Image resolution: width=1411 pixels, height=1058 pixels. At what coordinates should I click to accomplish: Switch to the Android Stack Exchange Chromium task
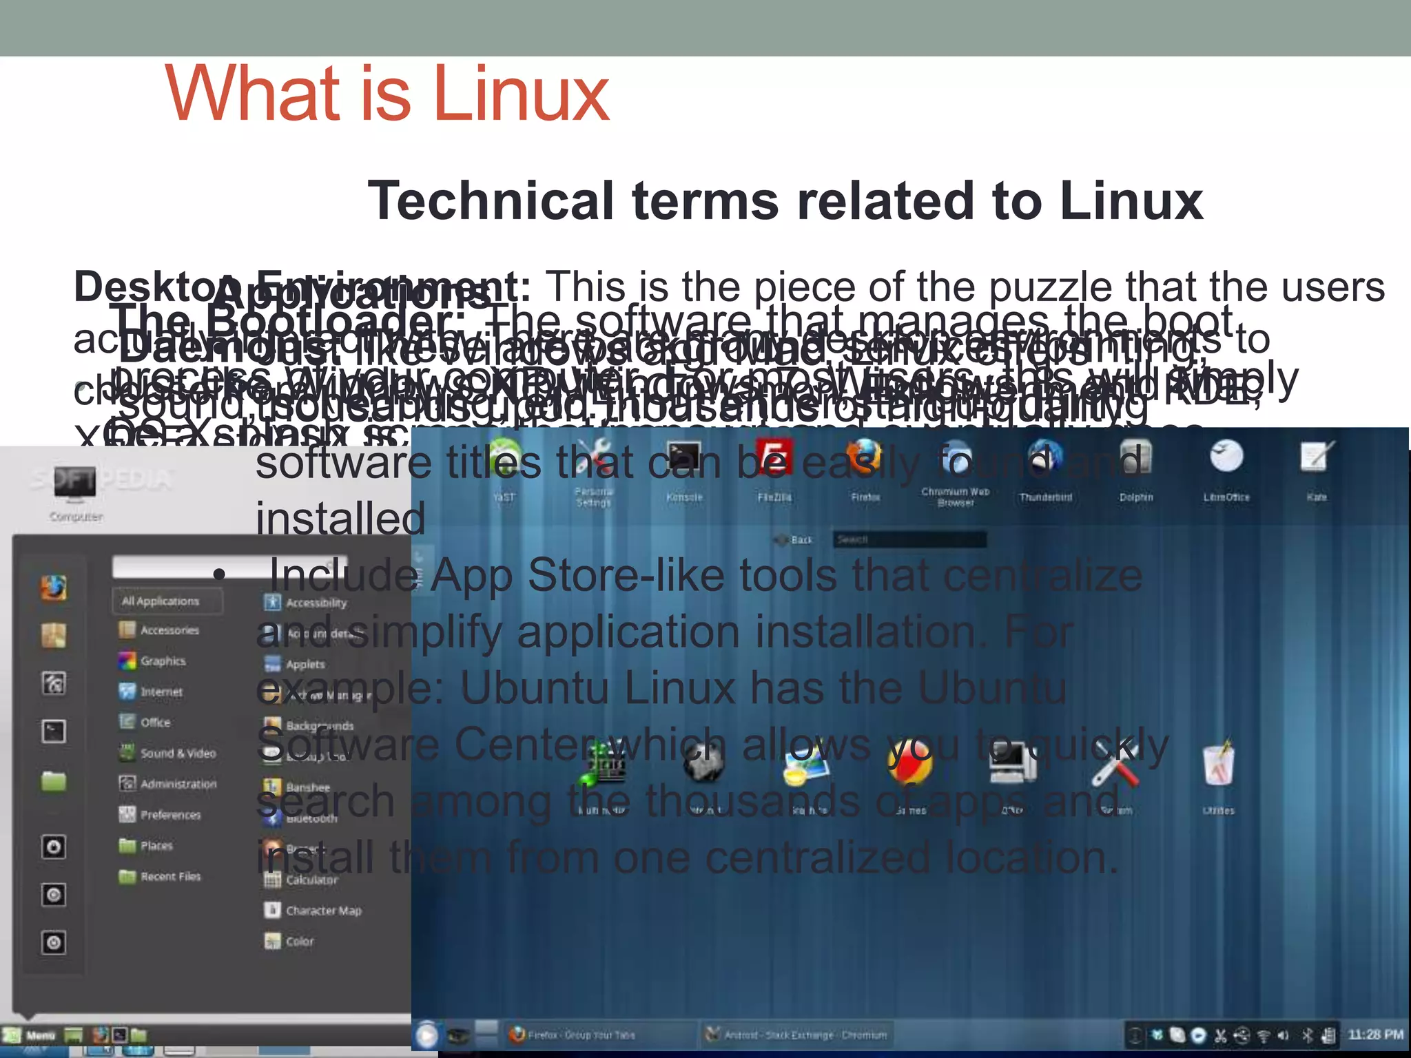click(x=799, y=1035)
